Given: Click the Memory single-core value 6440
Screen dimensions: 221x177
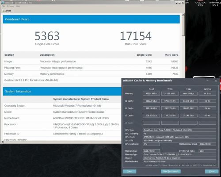Looking at the screenshot, I should pos(149,74).
